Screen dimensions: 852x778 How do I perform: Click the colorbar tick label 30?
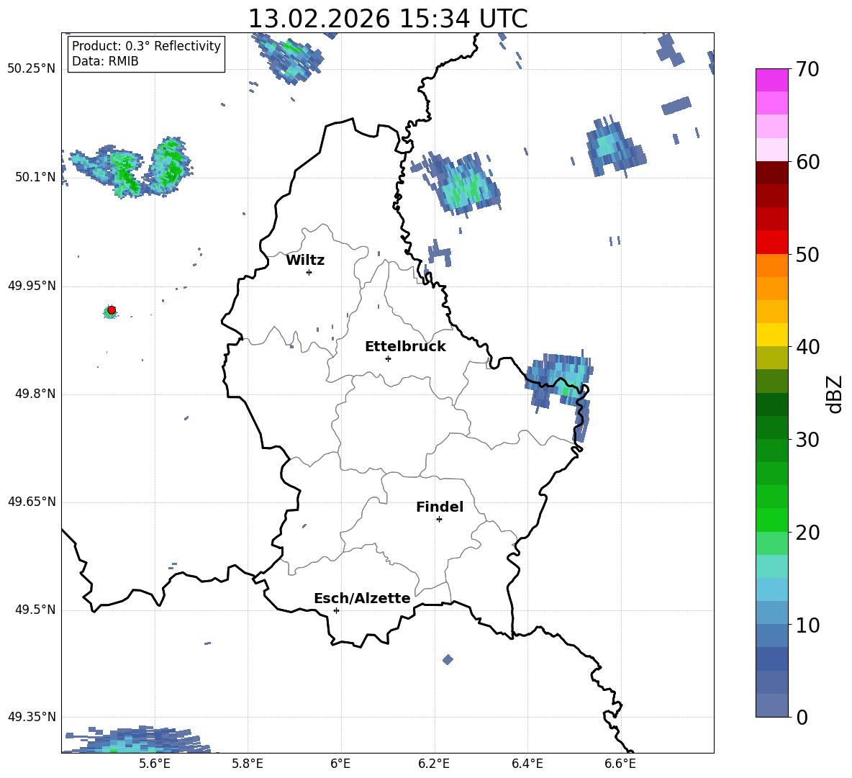tap(807, 440)
